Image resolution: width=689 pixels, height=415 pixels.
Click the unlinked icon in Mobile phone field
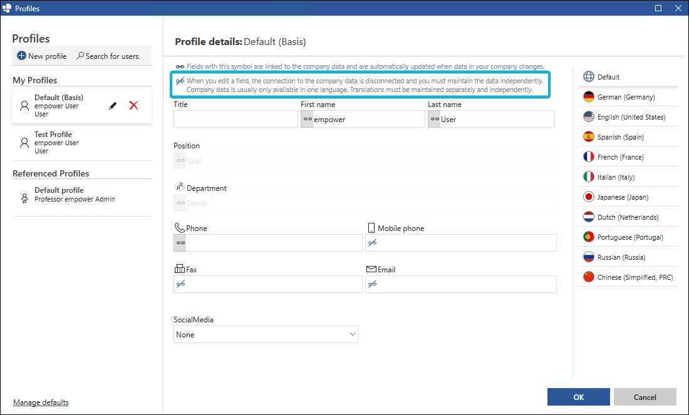[x=372, y=242]
